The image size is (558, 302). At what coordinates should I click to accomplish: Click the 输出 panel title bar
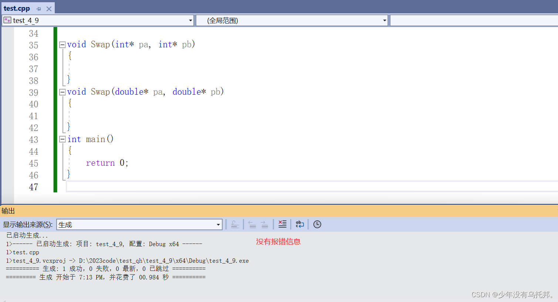[279, 211]
